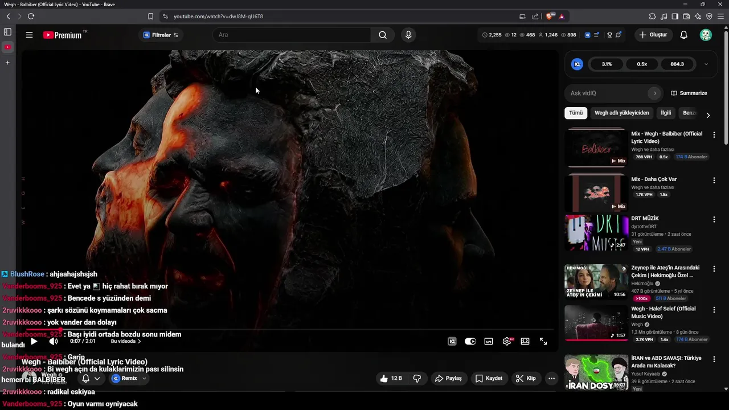Select the Tümü filter chip

pyautogui.click(x=576, y=113)
